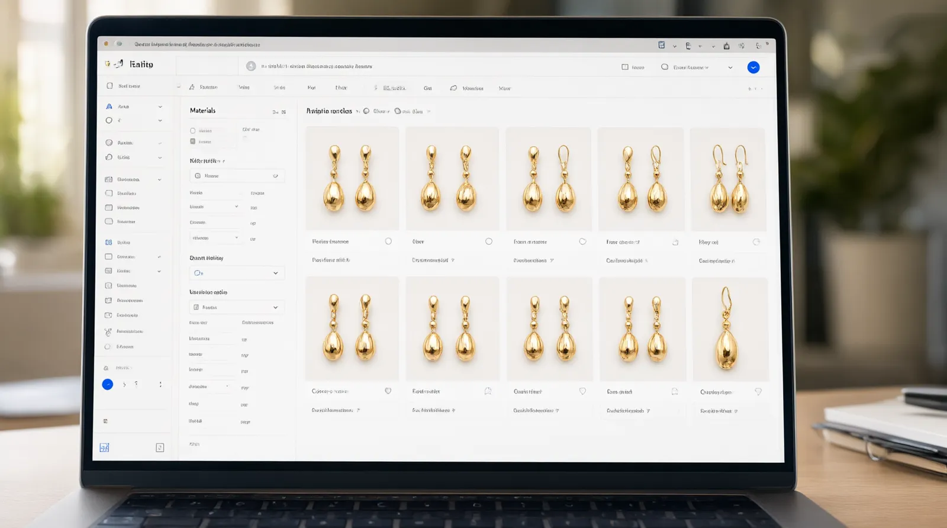Select the rightmost tab in the tab bar

click(x=505, y=88)
